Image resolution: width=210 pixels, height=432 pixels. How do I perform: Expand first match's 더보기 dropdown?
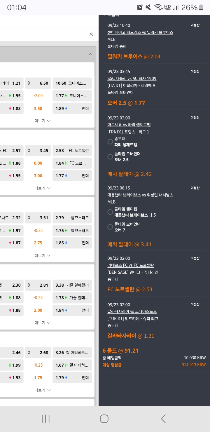click(x=43, y=121)
